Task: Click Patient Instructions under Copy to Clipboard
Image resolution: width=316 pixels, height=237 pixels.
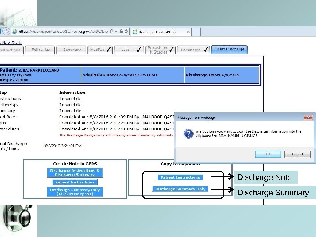Action: 180,177
